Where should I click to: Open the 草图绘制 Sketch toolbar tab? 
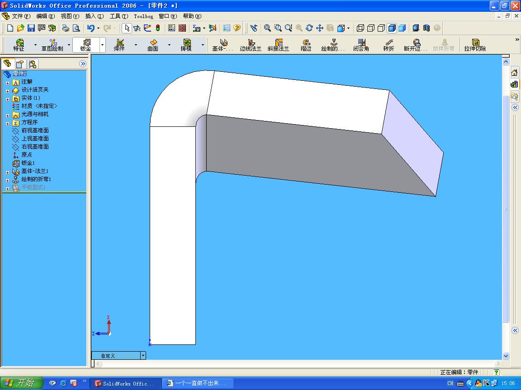pos(52,45)
